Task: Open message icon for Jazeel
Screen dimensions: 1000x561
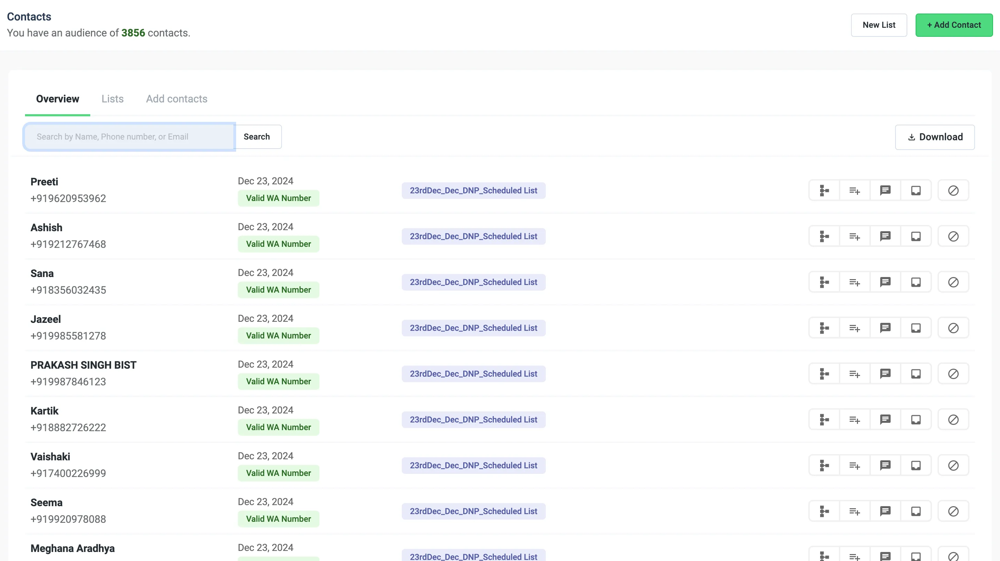Action: [x=885, y=328]
